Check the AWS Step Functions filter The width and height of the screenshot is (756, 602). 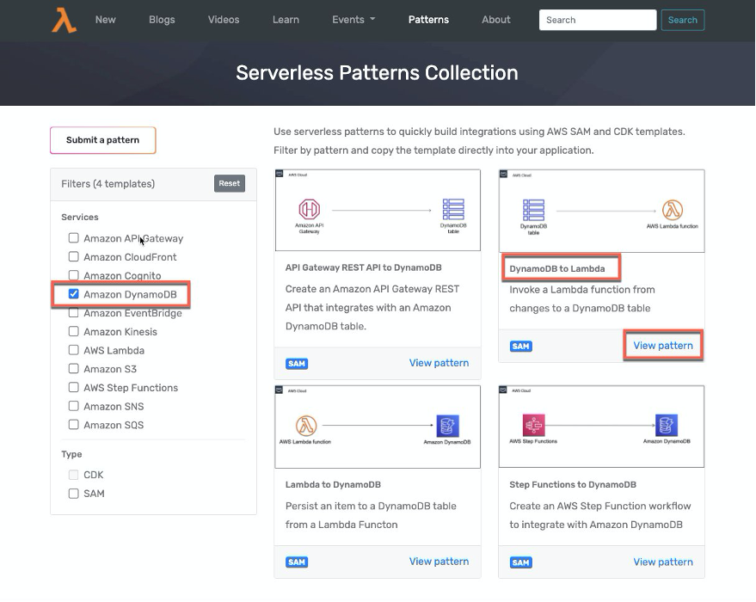click(73, 387)
